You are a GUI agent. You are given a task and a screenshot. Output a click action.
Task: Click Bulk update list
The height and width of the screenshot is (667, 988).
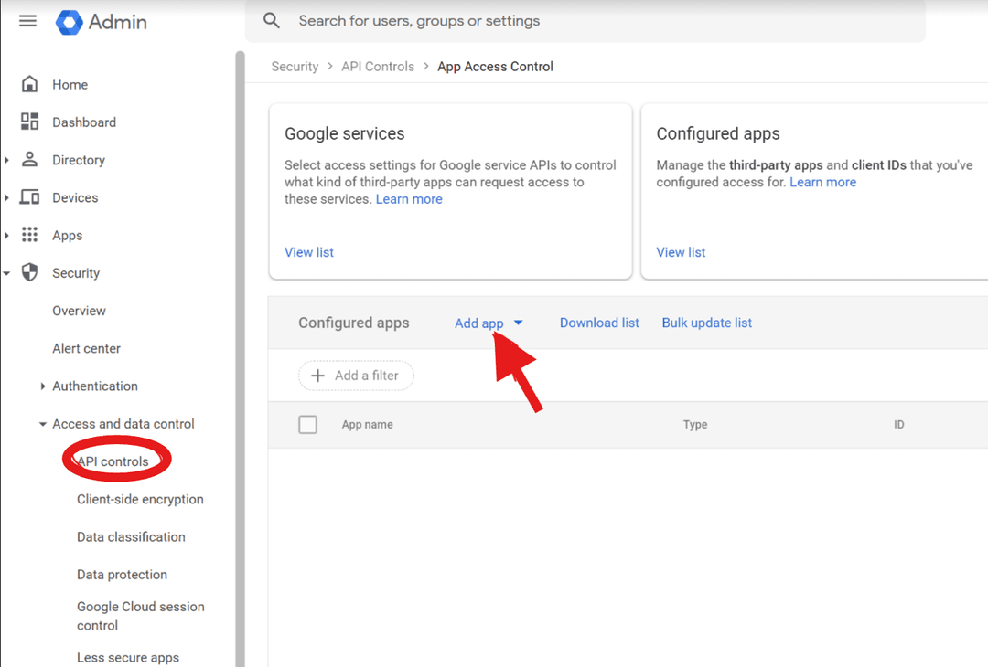pyautogui.click(x=707, y=323)
